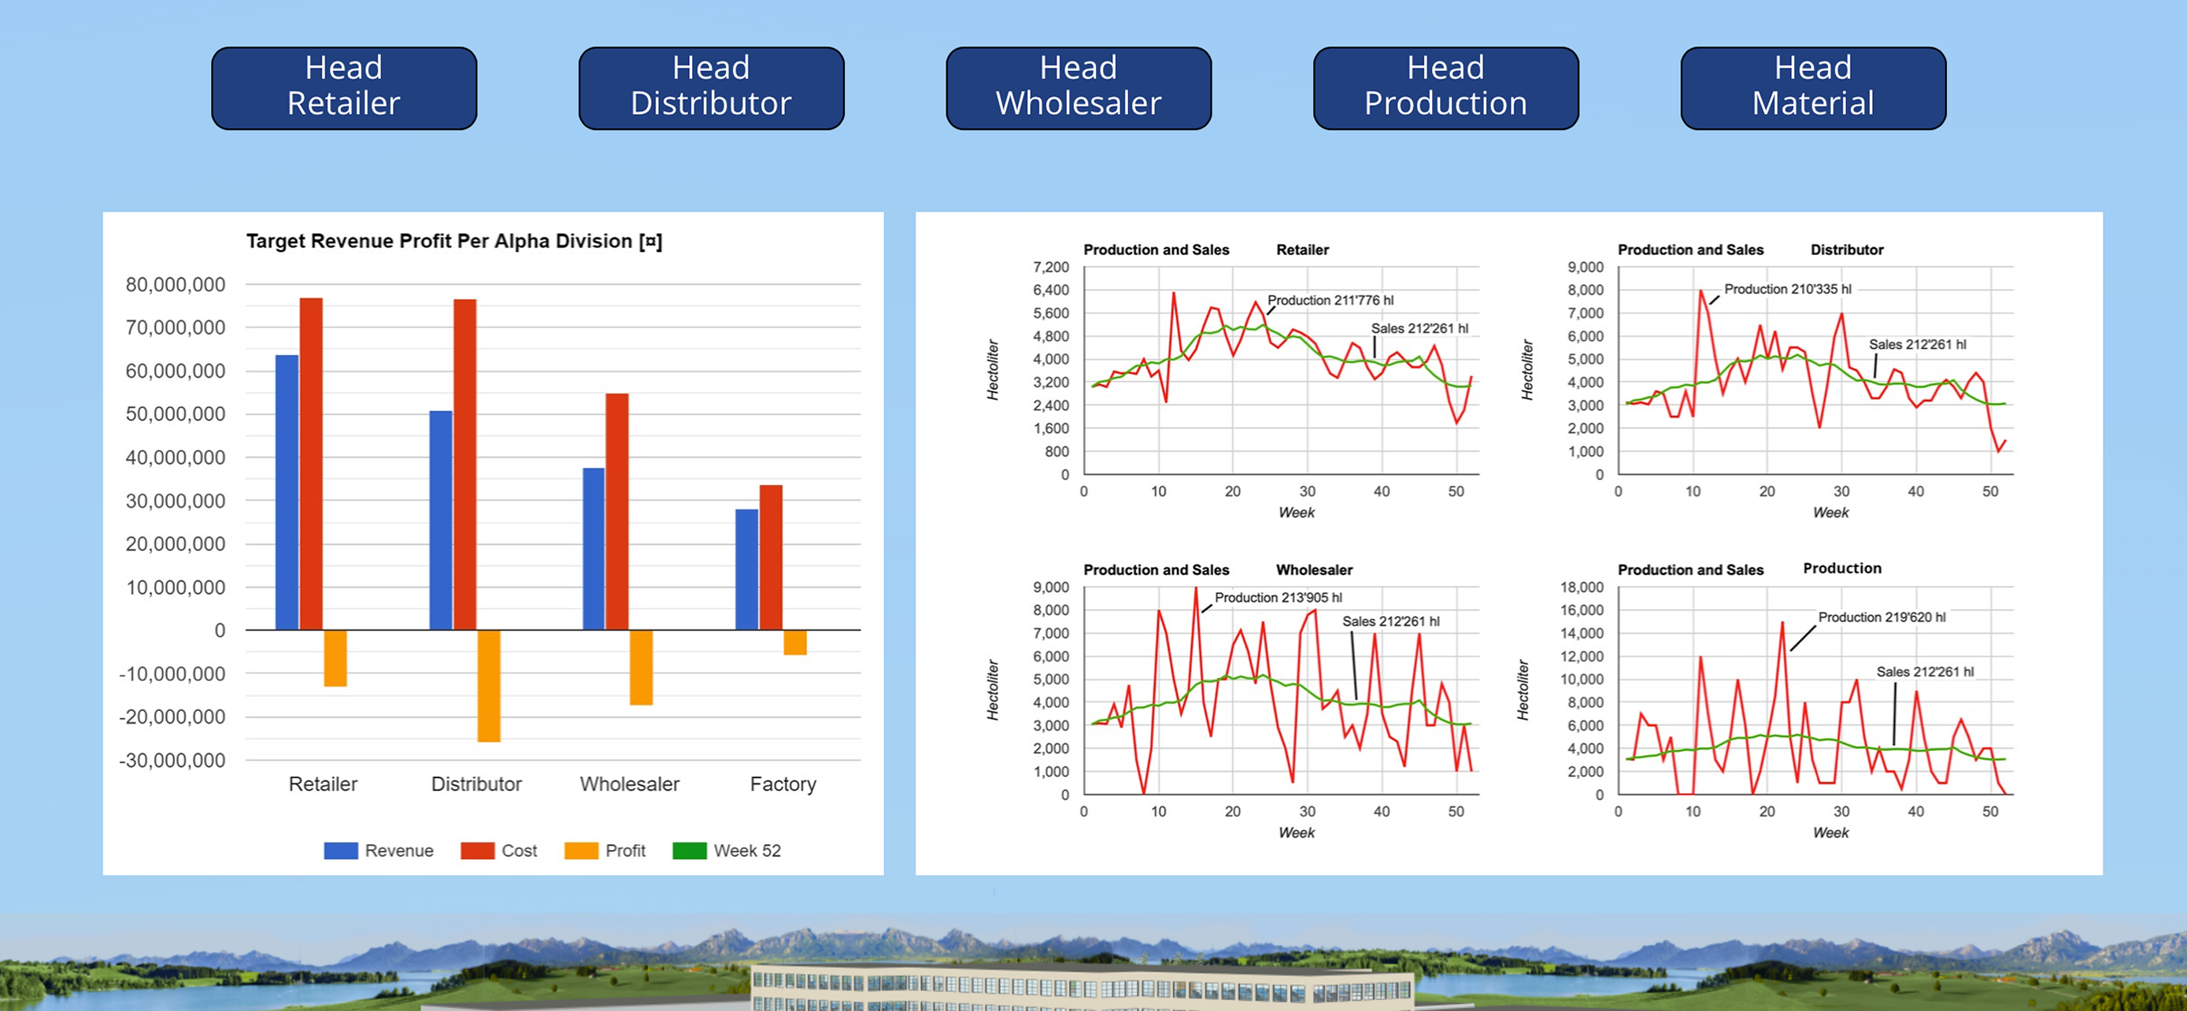Screen dimensions: 2187x1011
Task: Select the Retailer red cost bar
Action: (311, 464)
